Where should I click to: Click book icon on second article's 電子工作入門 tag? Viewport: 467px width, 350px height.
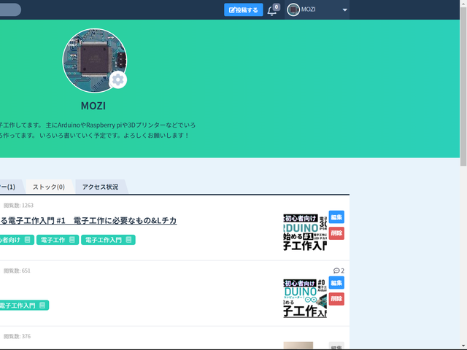(x=42, y=306)
